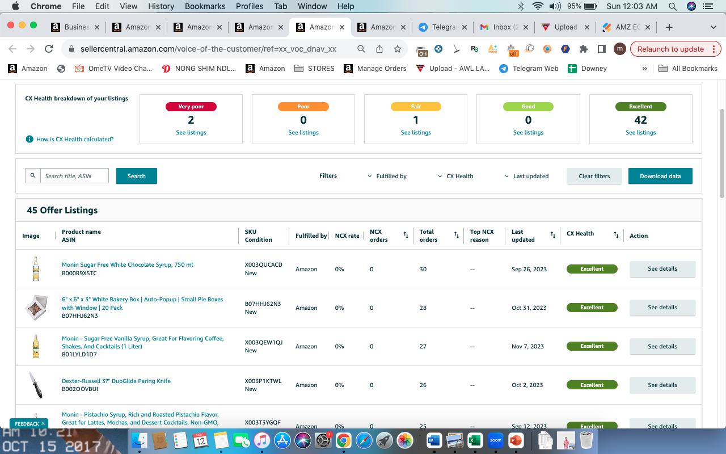726x454 pixels.
Task: See details for Monin White Chocolate Syrup
Action: 662,269
